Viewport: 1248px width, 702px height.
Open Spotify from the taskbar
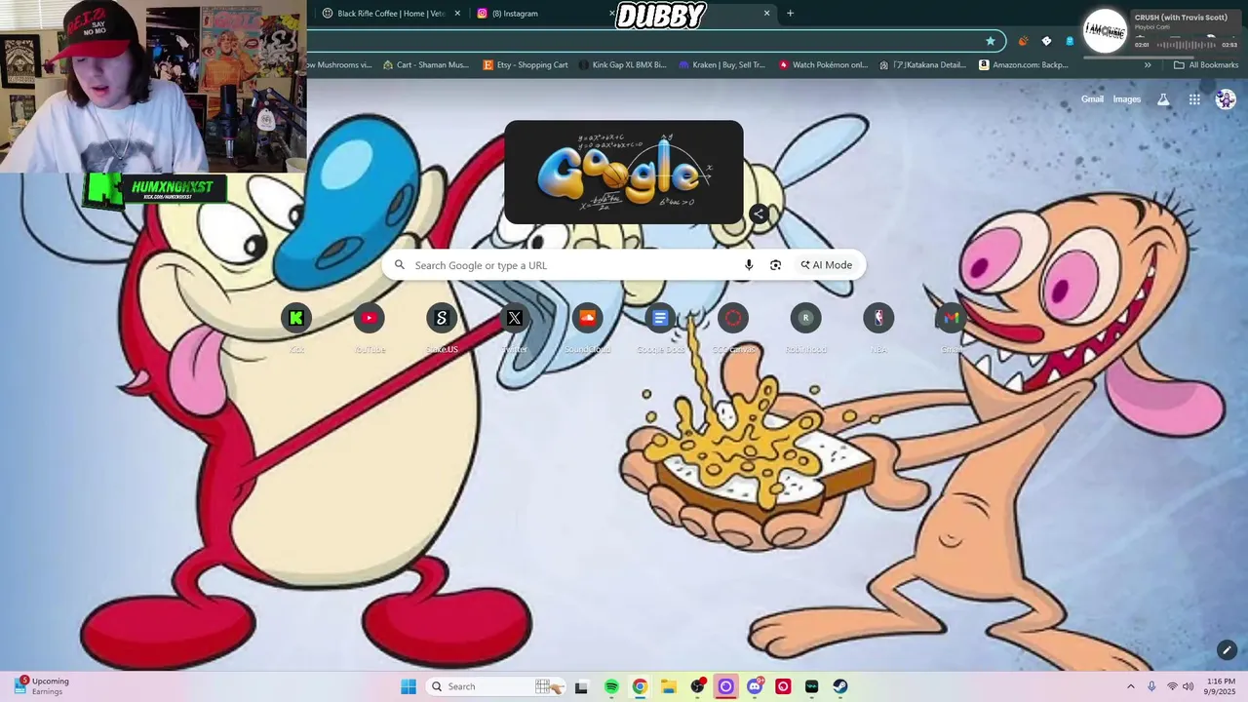[611, 686]
